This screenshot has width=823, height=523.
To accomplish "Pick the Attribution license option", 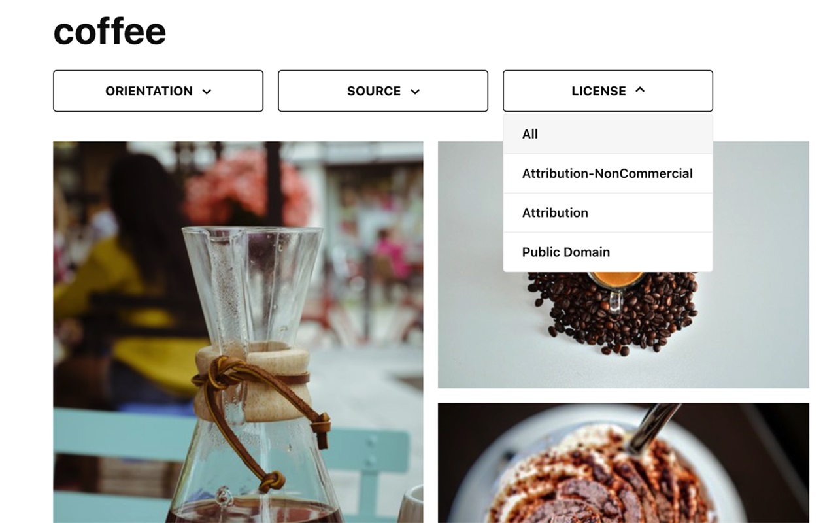I will tap(608, 212).
